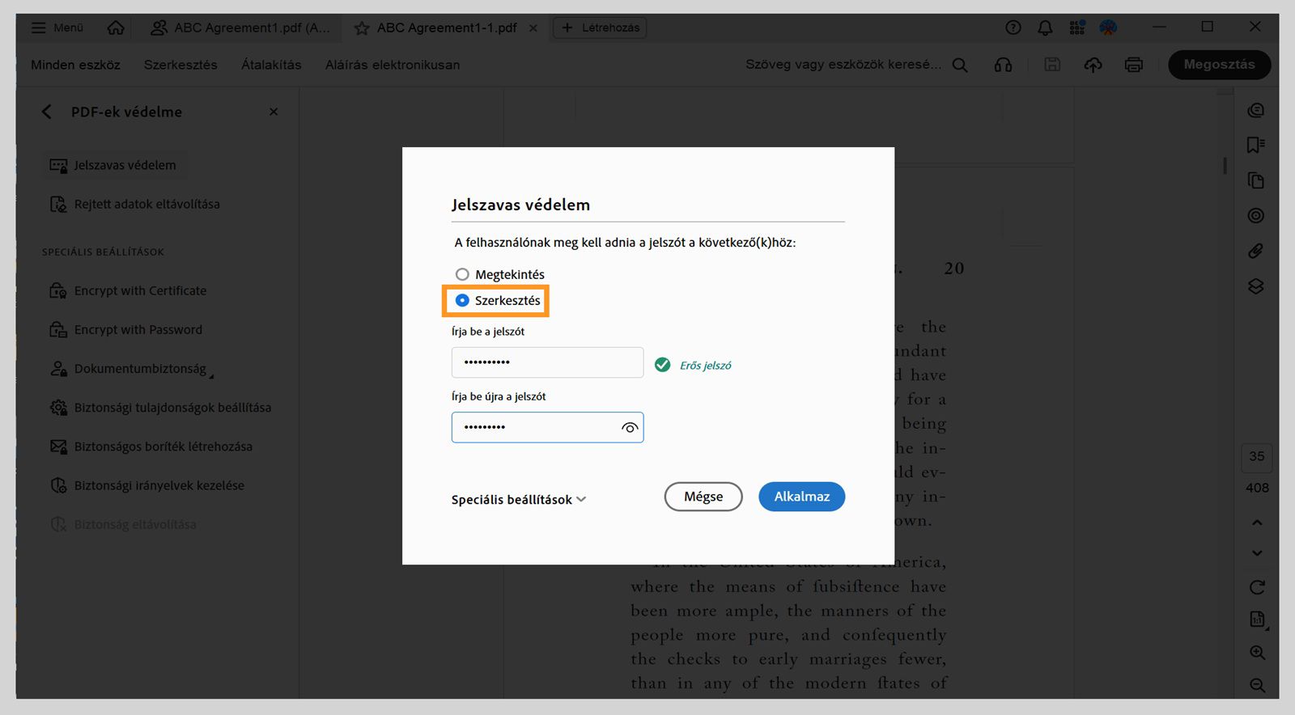This screenshot has height=715, width=1295.
Task: Go to the Home icon
Action: click(x=116, y=27)
